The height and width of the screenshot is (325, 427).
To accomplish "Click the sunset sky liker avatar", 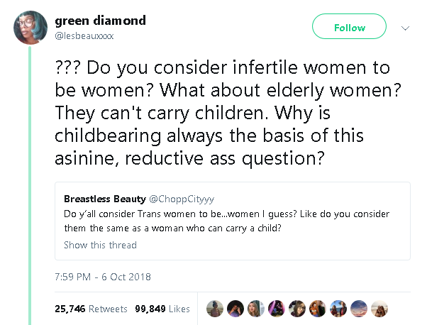I will [x=359, y=309].
